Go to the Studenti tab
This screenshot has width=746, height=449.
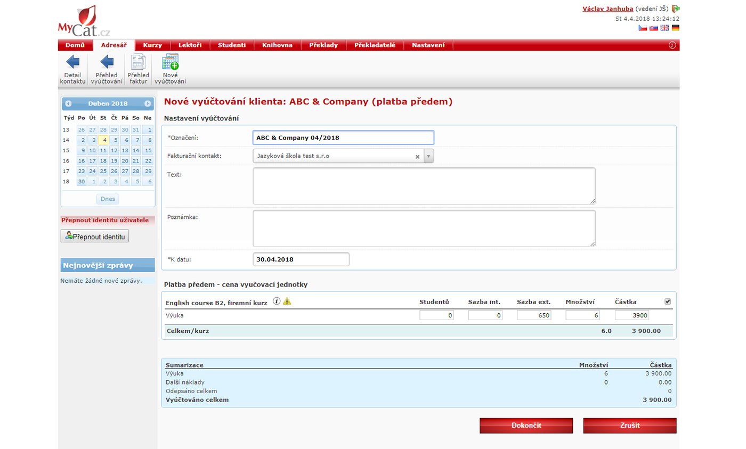[x=232, y=45]
